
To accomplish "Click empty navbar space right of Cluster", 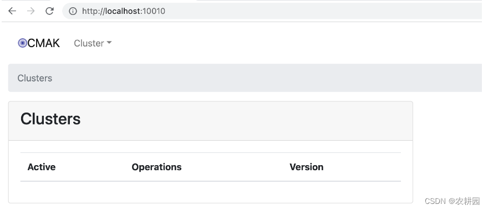I will pos(296,43).
